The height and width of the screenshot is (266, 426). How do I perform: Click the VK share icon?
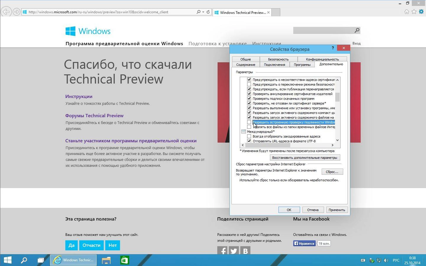pos(245,250)
